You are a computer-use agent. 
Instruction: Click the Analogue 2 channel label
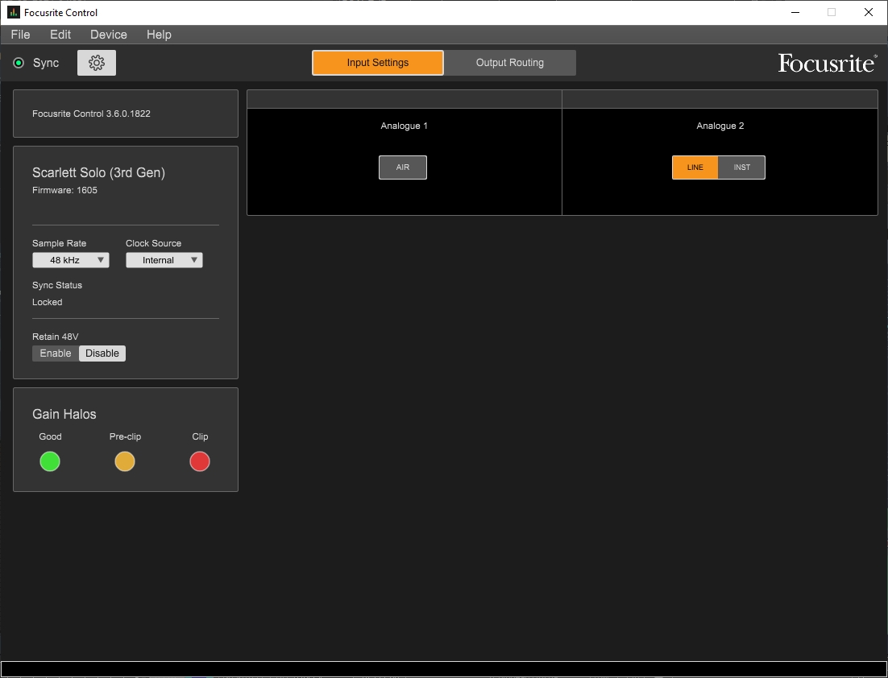720,126
